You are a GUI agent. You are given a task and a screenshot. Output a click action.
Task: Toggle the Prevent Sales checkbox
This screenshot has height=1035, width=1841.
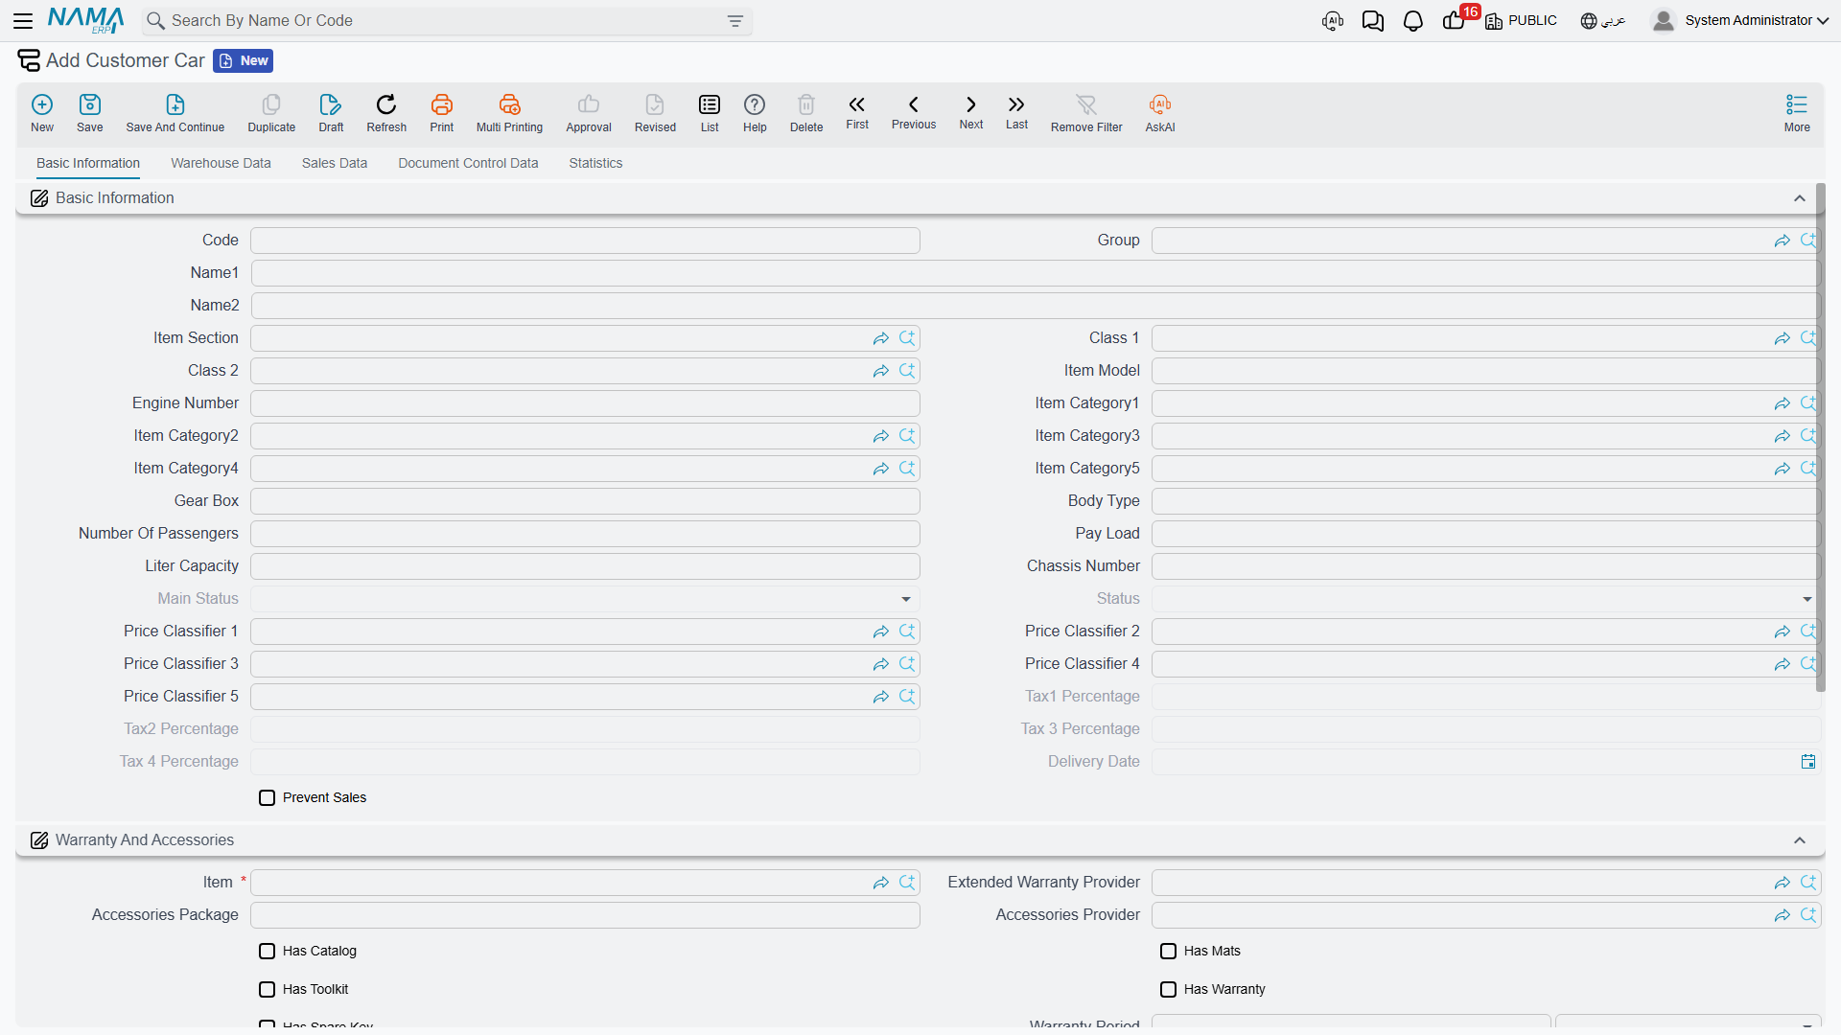click(268, 797)
